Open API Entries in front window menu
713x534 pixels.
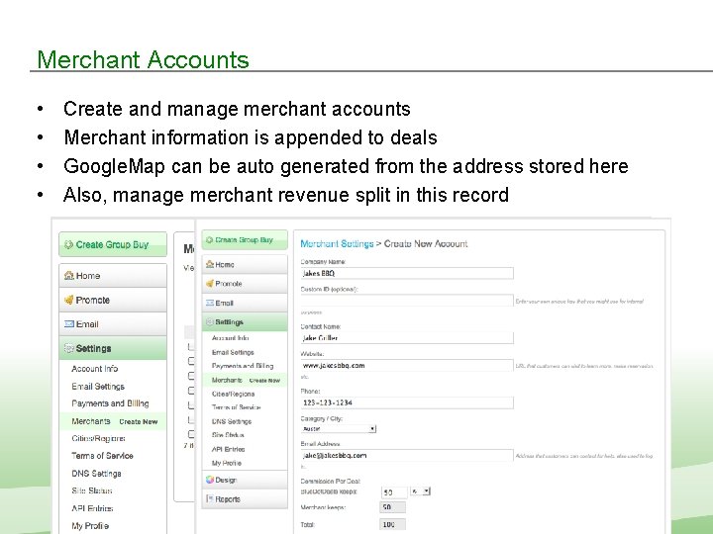[x=229, y=449]
